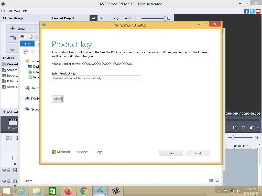Open Internet Explorer from taskbar

click(x=21, y=191)
